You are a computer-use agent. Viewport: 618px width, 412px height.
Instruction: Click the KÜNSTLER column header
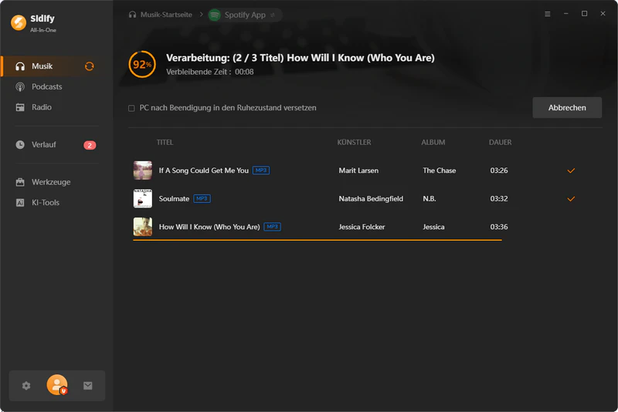click(x=354, y=142)
